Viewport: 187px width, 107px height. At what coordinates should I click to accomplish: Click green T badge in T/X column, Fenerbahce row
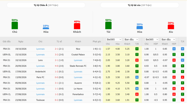click(182, 94)
